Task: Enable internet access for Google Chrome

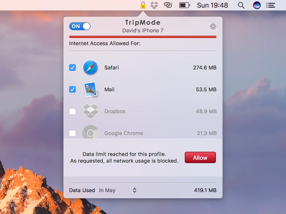Action: tap(72, 133)
